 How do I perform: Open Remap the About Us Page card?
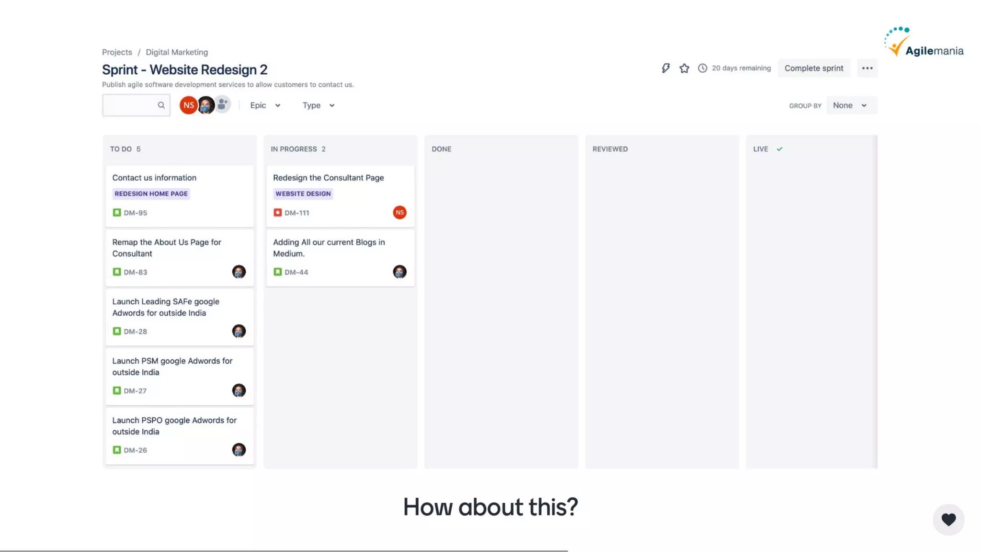(179, 258)
